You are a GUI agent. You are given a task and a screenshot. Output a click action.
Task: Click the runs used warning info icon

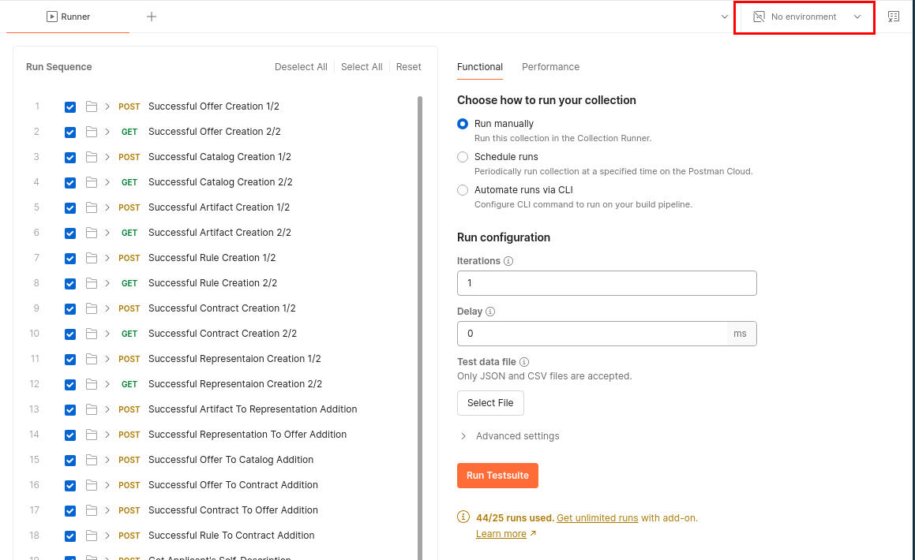[x=463, y=517]
